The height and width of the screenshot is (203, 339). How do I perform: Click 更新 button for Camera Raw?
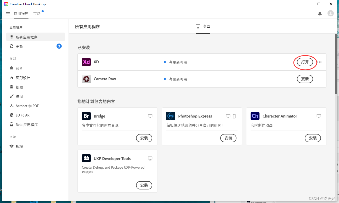pyautogui.click(x=305, y=79)
